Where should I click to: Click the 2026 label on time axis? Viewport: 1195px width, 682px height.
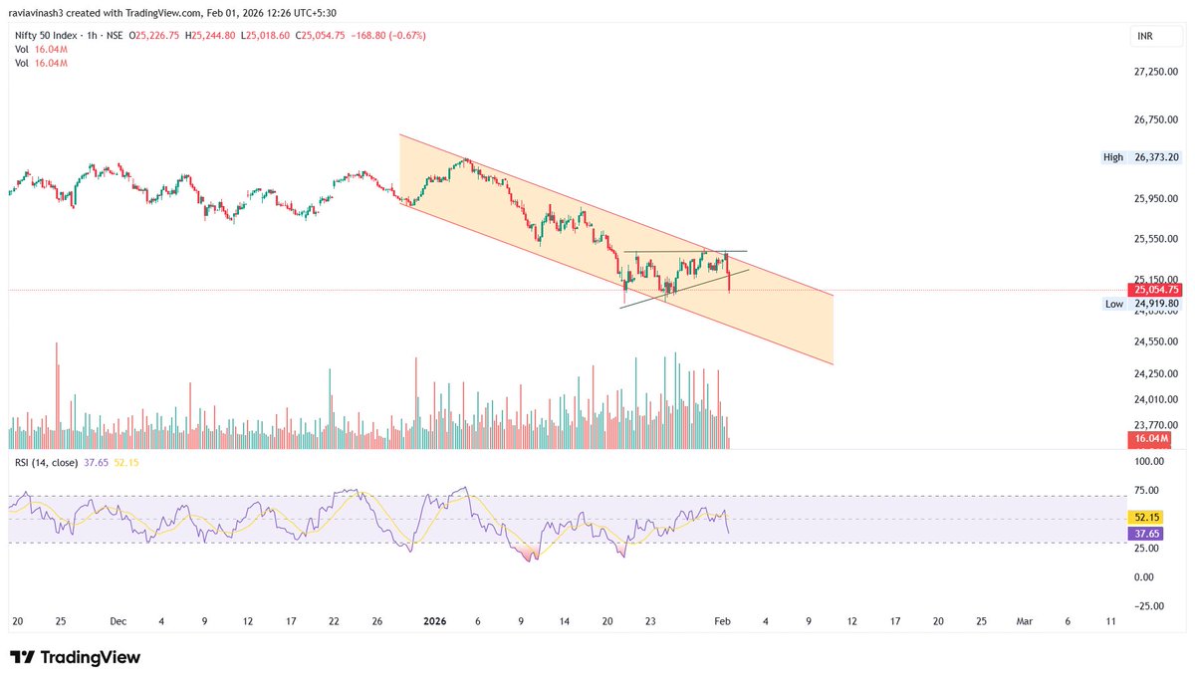point(434,621)
